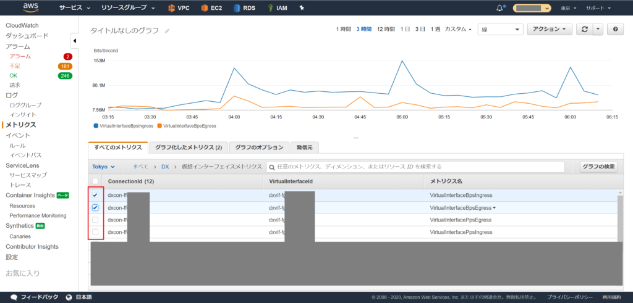Collapse the left navigation sidebar arrow
The height and width of the screenshot is (303, 633).
75,41
